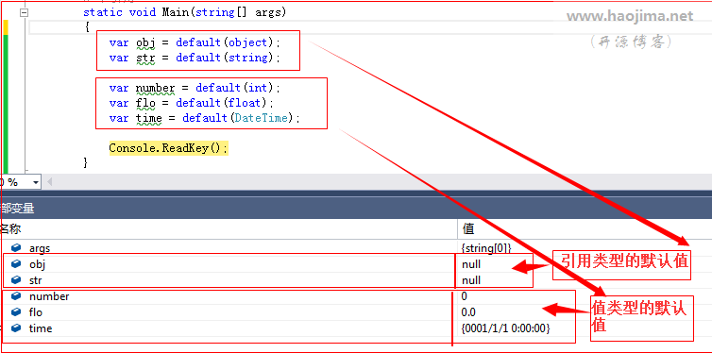Select the flo row name
712x353 pixels.
click(x=36, y=312)
